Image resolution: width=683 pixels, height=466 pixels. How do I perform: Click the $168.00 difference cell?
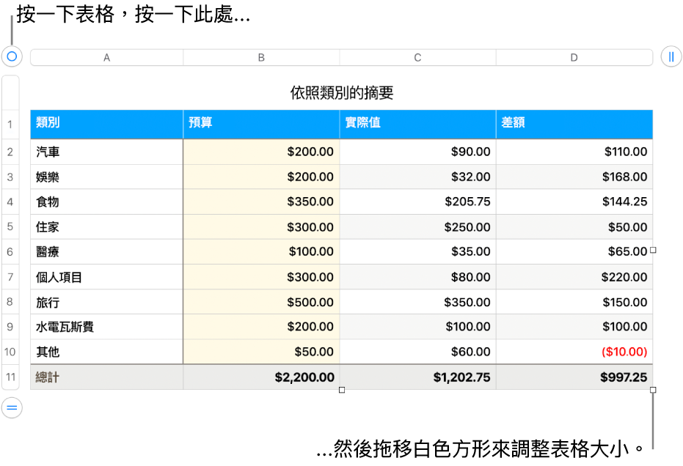[x=574, y=177]
